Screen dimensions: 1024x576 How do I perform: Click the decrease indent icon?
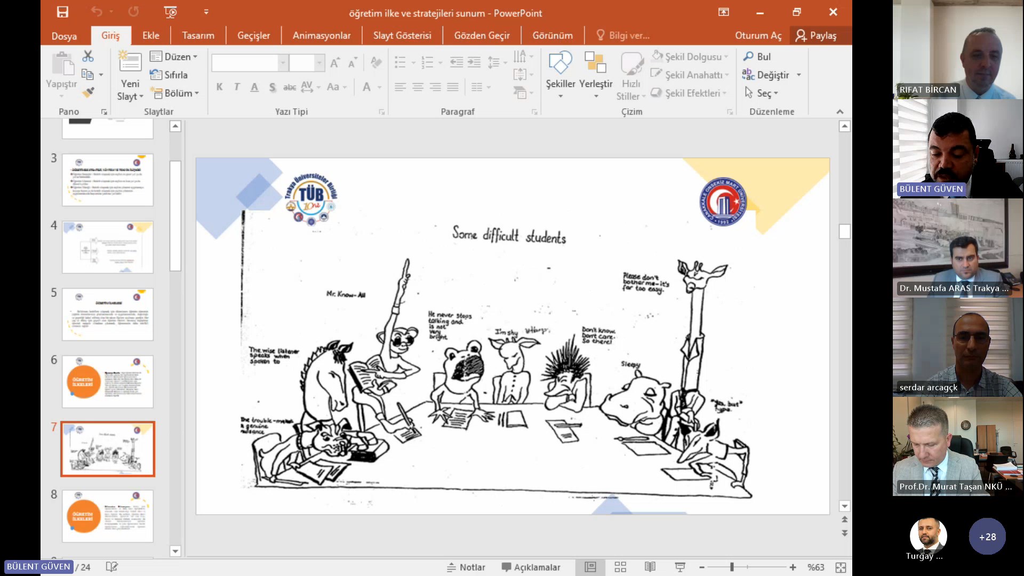(x=457, y=62)
